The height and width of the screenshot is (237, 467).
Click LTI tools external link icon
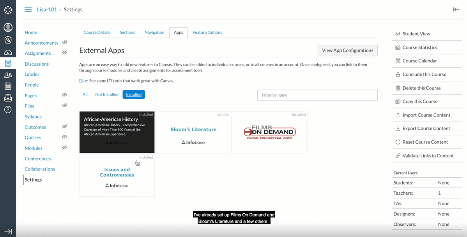87,81
